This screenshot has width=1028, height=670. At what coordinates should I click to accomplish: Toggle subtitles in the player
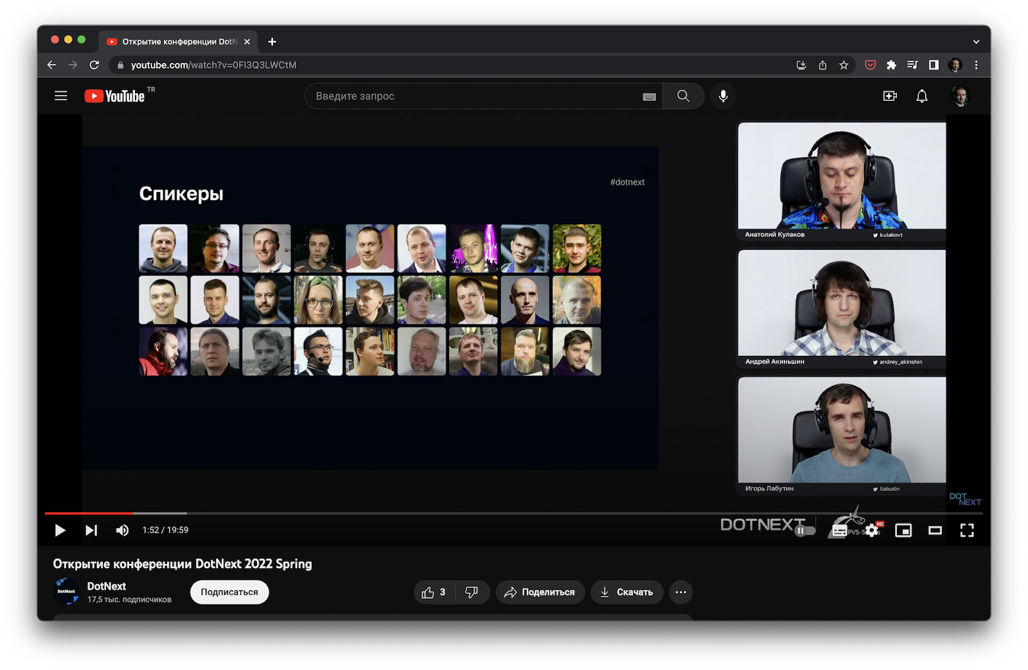pos(839,531)
